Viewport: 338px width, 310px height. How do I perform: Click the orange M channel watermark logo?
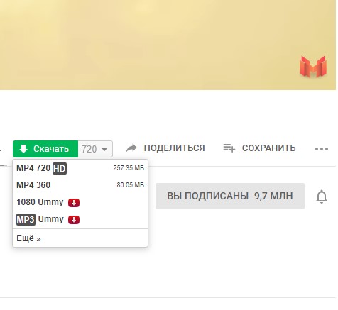pyautogui.click(x=313, y=67)
